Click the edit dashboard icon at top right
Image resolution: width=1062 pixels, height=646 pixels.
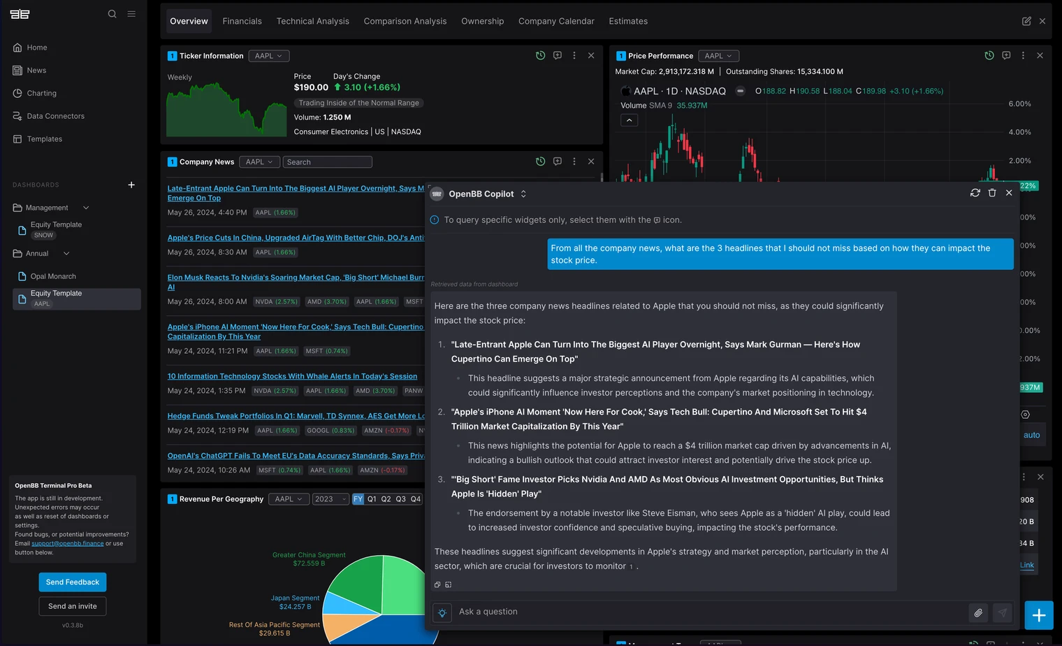[1026, 21]
